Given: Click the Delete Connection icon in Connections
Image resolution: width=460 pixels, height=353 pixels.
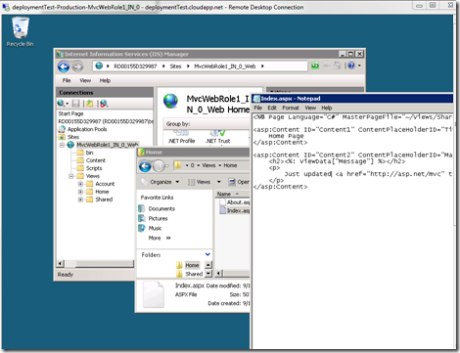Looking at the screenshot, I should (104, 104).
